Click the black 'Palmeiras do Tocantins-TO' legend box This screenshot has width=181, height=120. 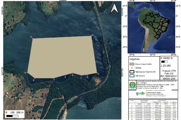[132, 72]
